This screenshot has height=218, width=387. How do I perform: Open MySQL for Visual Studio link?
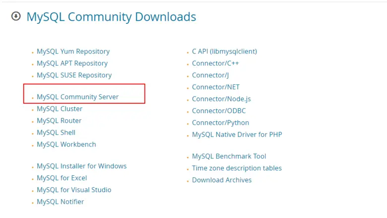(x=74, y=190)
